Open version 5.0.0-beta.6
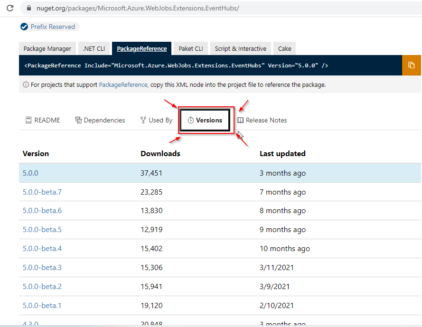Viewport: 422px width, 327px height. pyautogui.click(x=42, y=210)
